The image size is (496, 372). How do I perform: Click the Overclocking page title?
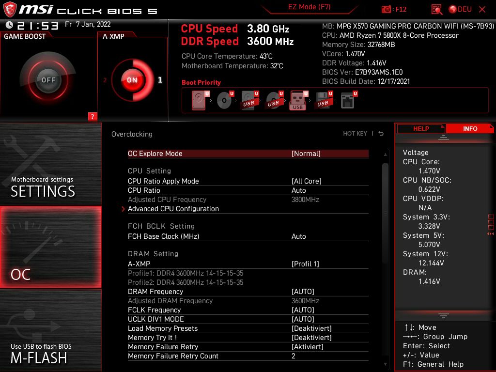coord(132,134)
